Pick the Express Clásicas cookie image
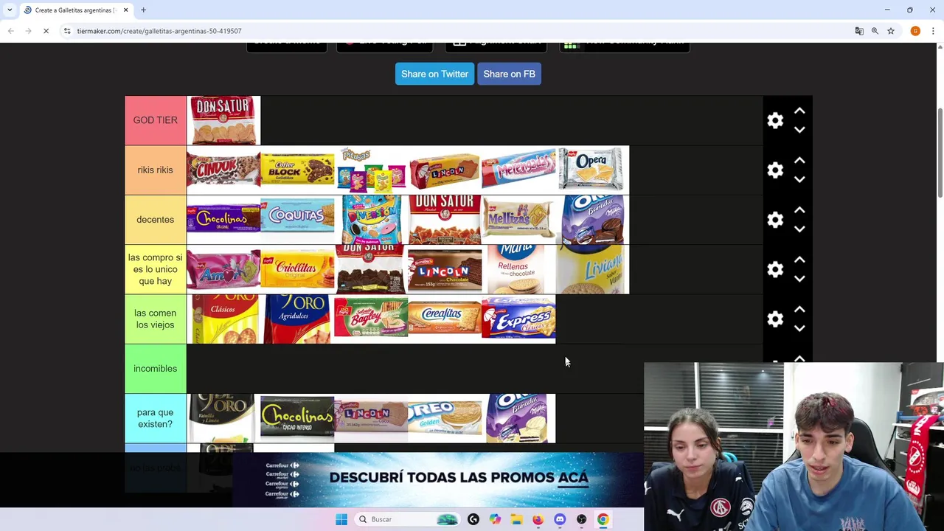The height and width of the screenshot is (531, 944). point(518,319)
